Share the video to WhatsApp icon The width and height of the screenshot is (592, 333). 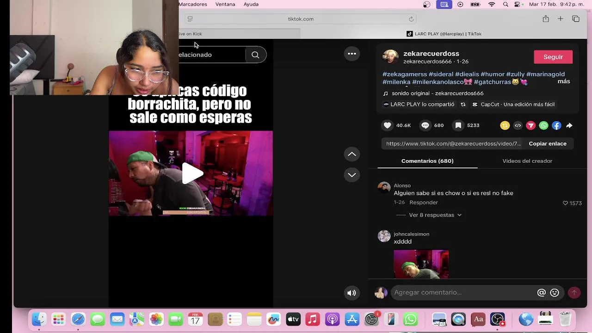coord(543,125)
